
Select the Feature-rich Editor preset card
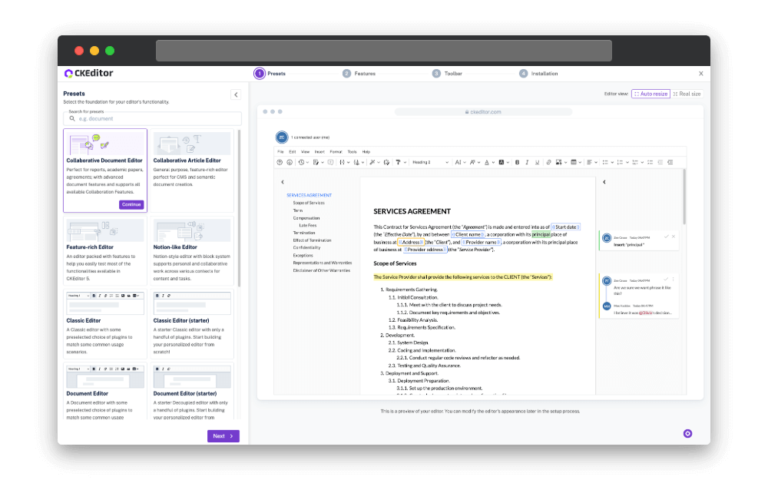point(105,250)
